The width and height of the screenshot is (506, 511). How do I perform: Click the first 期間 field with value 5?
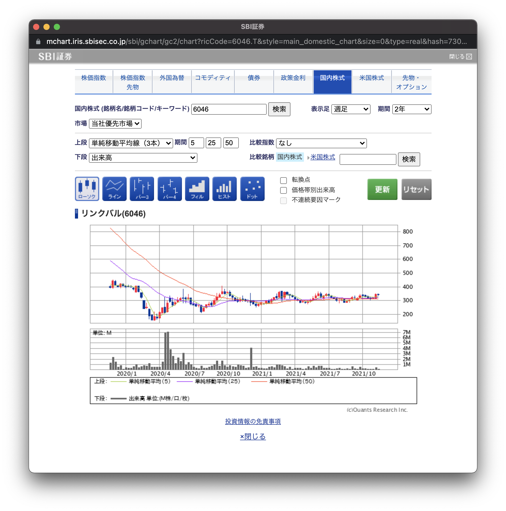click(x=196, y=143)
